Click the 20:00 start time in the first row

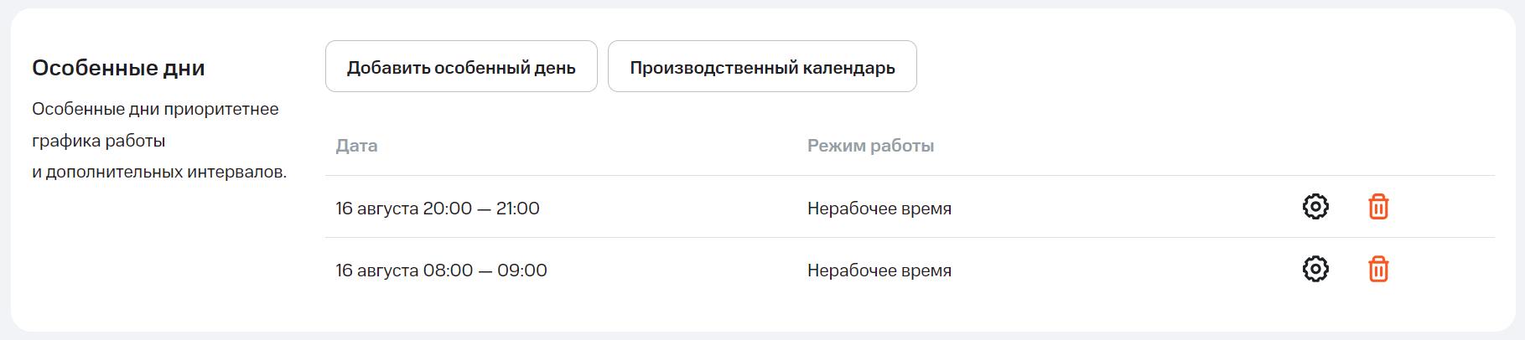coord(447,209)
